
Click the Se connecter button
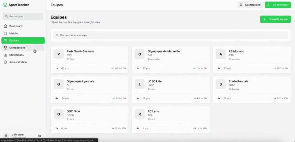(x=278, y=5)
